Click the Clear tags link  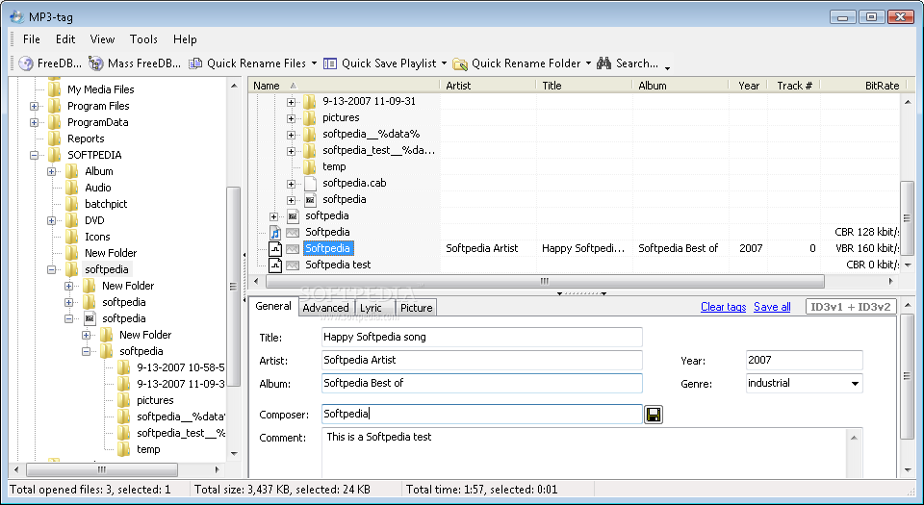pos(723,307)
